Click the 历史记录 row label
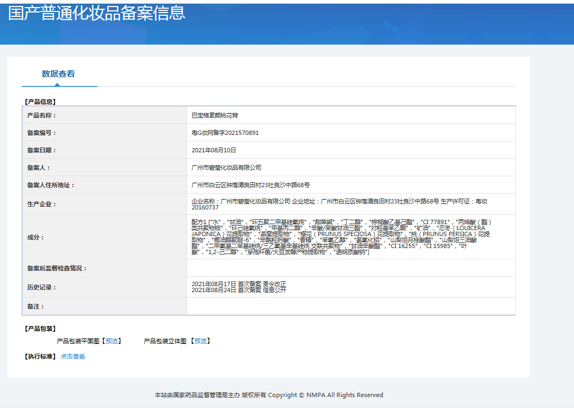The height and width of the screenshot is (408, 574). pos(42,287)
